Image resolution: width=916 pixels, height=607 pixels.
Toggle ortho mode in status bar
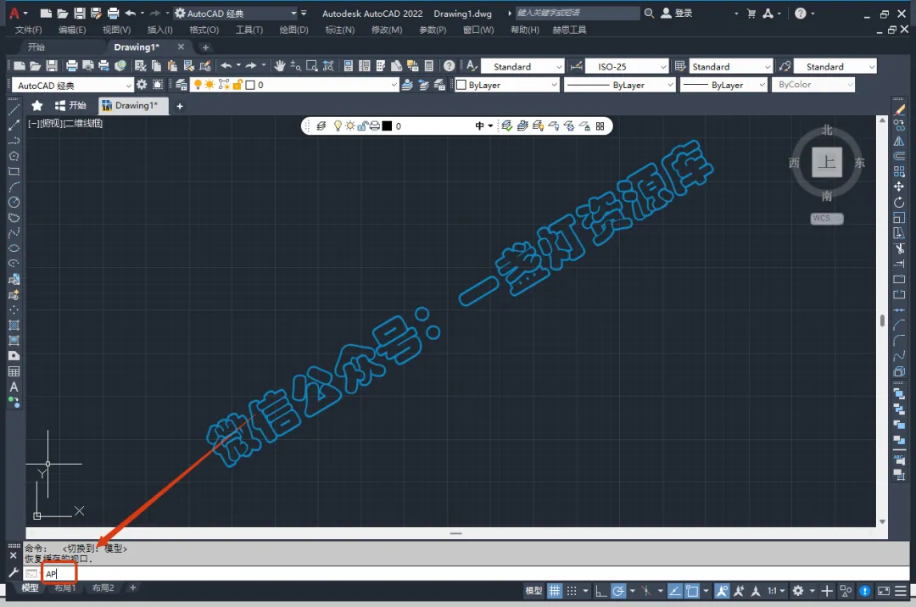(x=600, y=591)
